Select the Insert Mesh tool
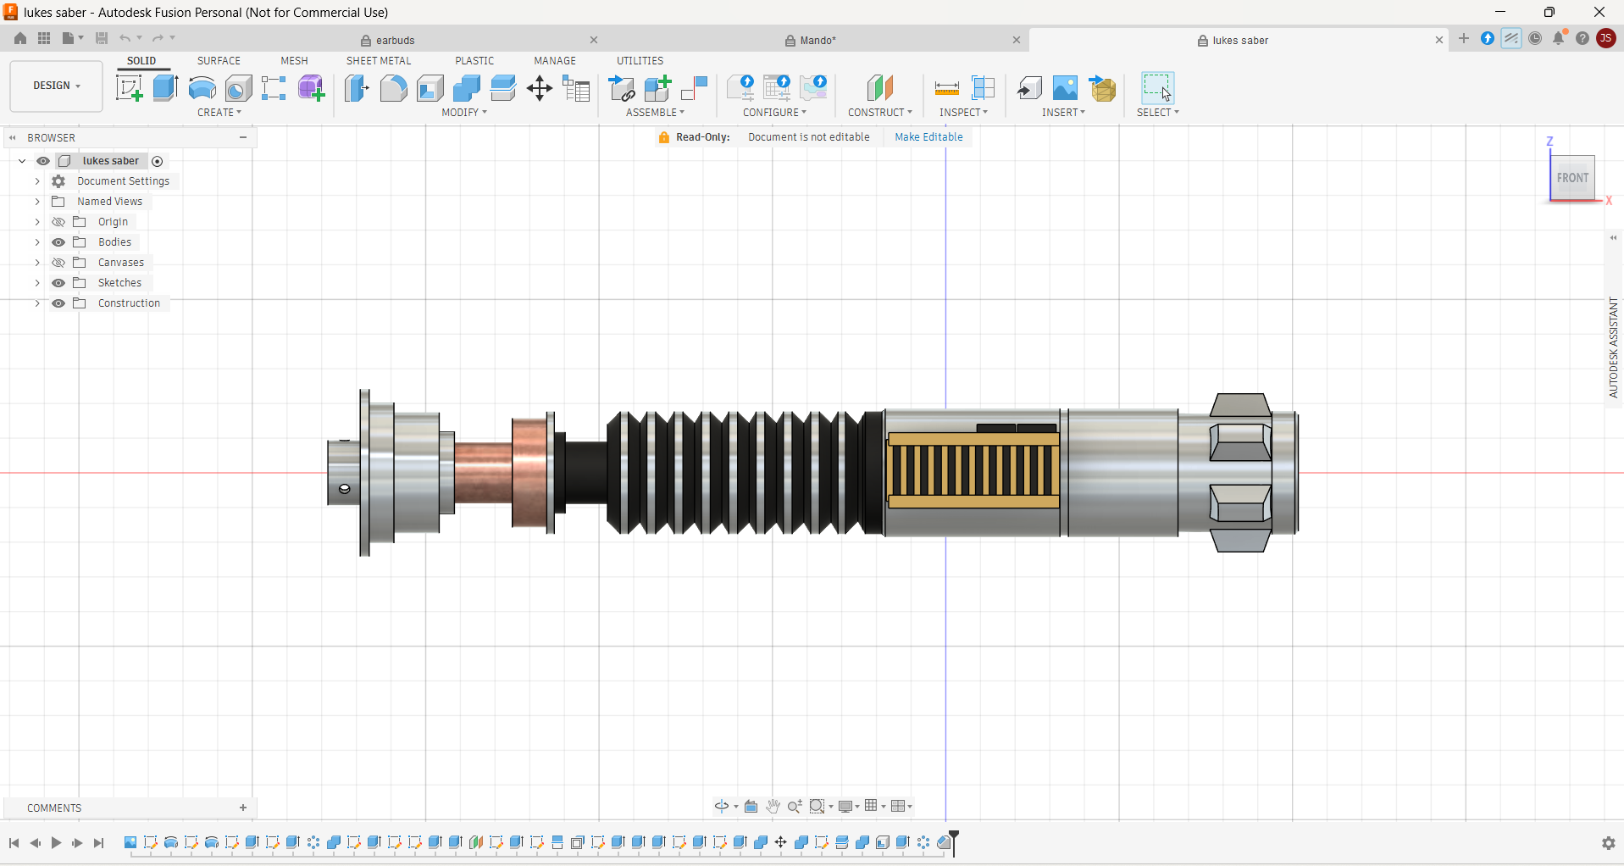Screen dimensions: 1624x866 click(1102, 88)
